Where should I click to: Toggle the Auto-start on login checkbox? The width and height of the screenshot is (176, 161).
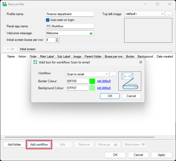pos(48,20)
